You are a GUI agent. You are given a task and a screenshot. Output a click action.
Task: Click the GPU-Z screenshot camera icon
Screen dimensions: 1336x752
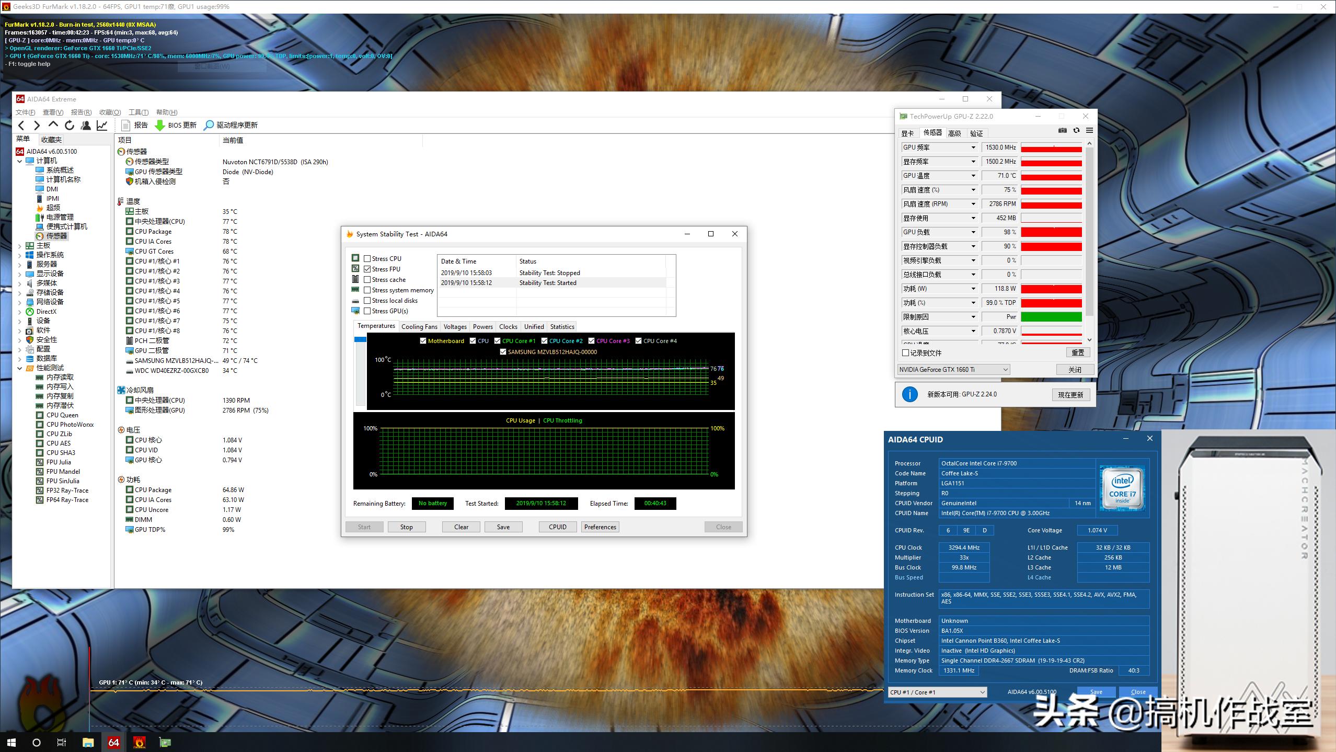tap(1062, 131)
